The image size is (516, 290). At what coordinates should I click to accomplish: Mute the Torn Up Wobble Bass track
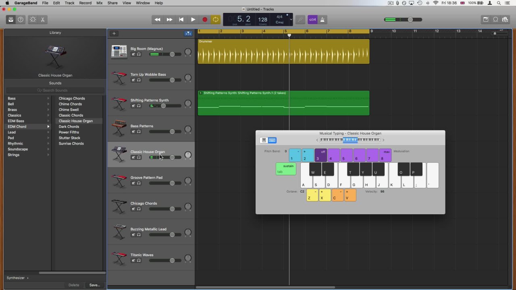coord(133,80)
